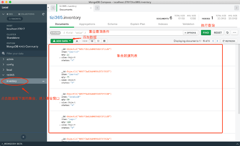Run the query with Find
Viewport: 240px width, 146px height.
click(x=206, y=33)
